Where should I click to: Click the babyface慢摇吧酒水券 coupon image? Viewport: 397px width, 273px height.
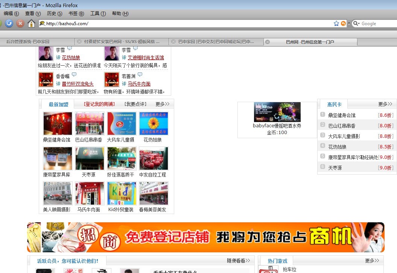click(x=277, y=112)
